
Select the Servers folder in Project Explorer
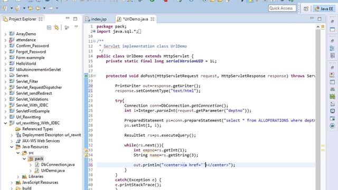click(x=22, y=75)
